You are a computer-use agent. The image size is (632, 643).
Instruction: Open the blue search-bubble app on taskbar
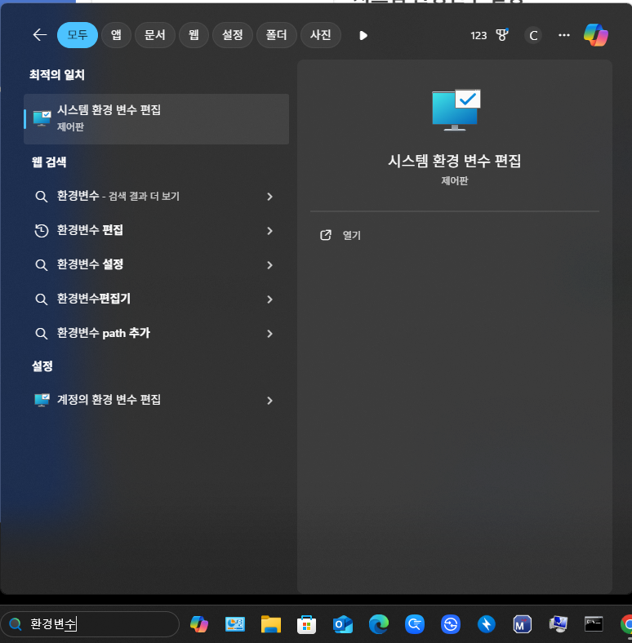tap(415, 624)
